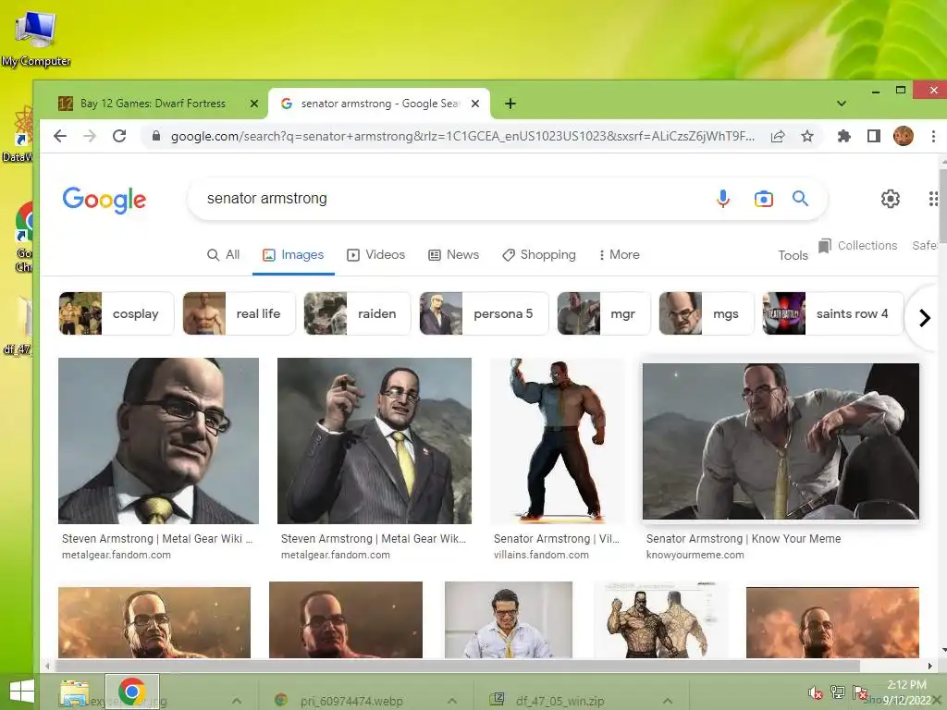Open the Extensions puzzle icon
The width and height of the screenshot is (947, 710).
(843, 136)
